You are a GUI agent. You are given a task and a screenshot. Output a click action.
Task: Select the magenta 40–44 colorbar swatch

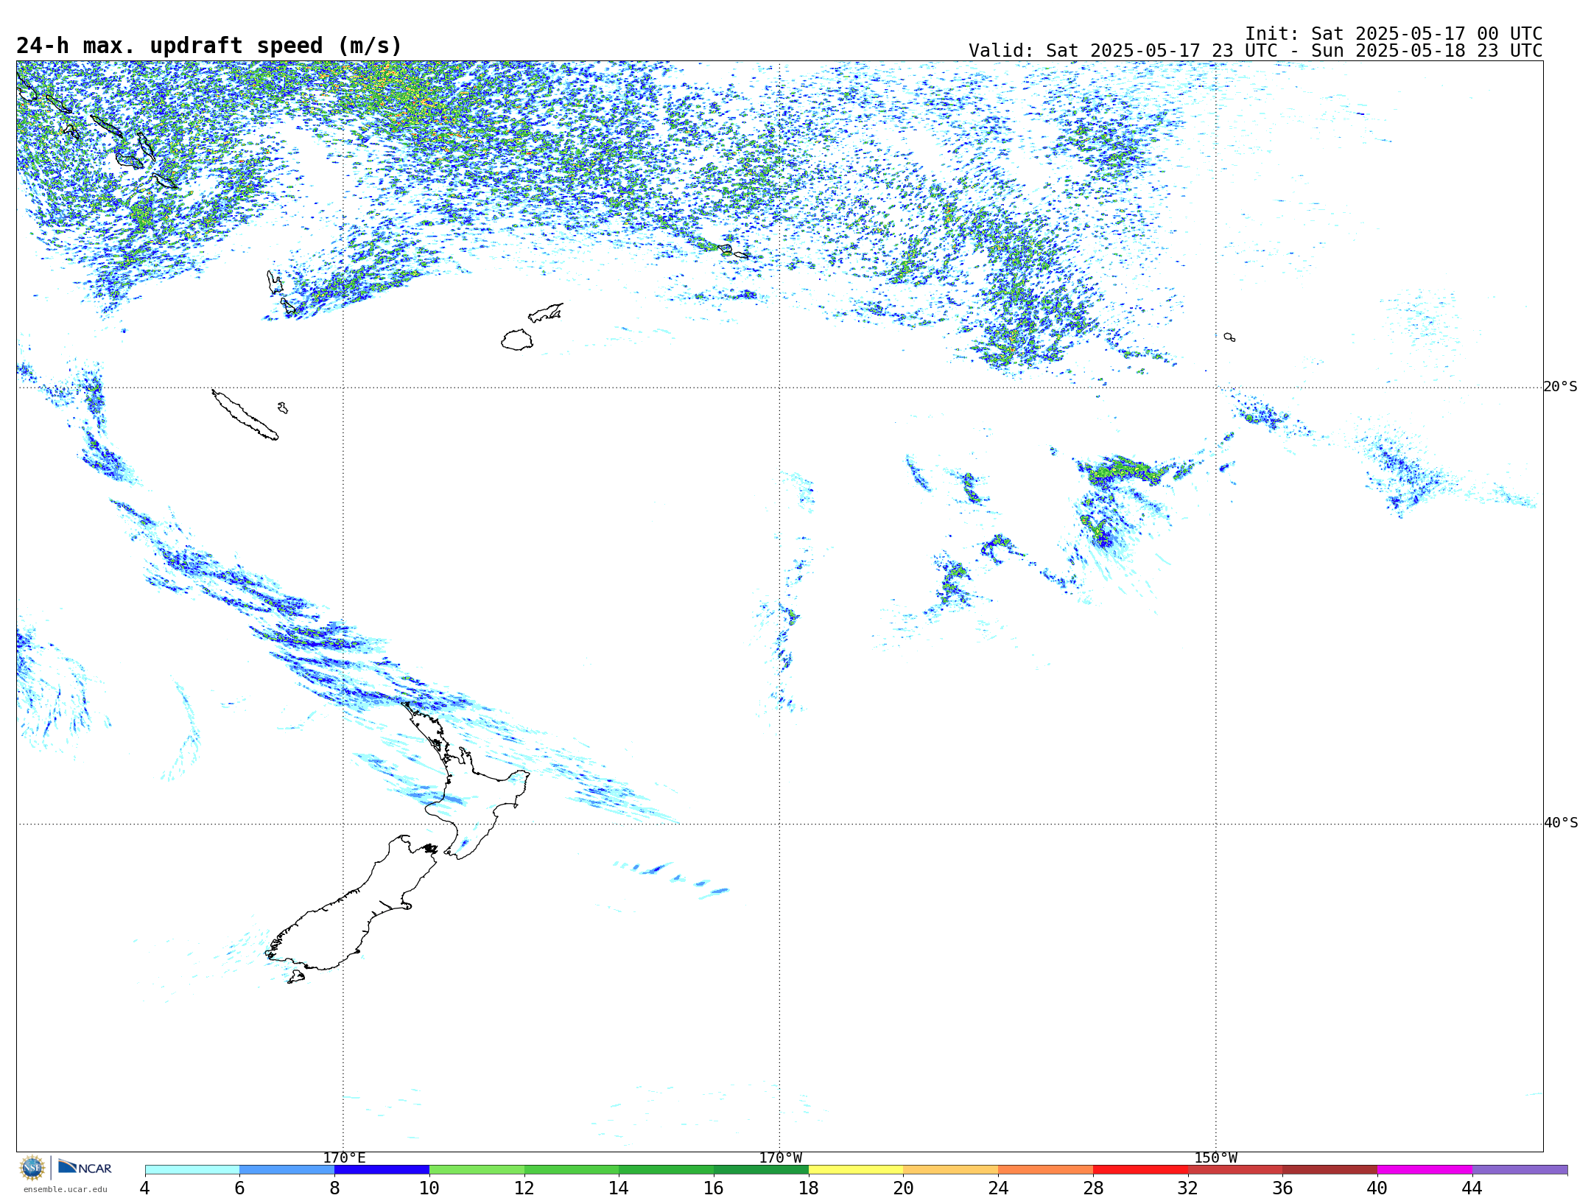(1424, 1169)
